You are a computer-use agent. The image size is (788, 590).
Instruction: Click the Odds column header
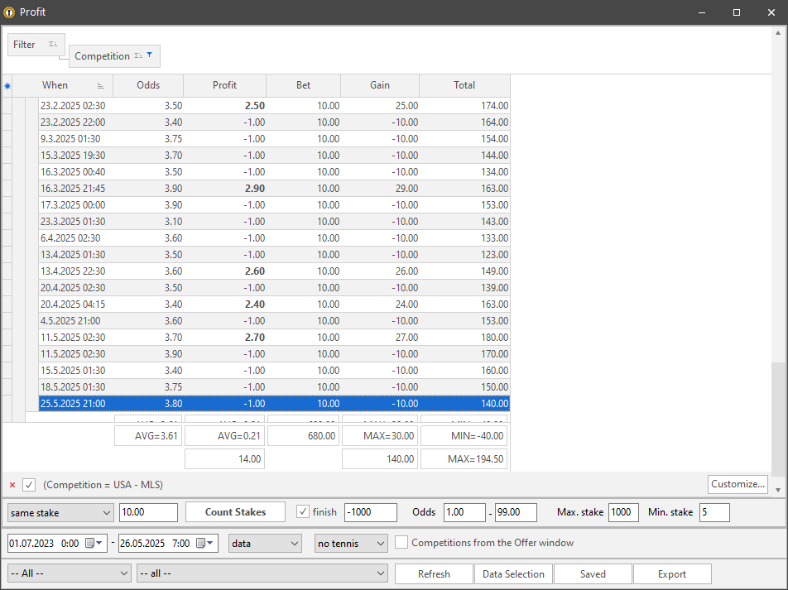coord(148,85)
